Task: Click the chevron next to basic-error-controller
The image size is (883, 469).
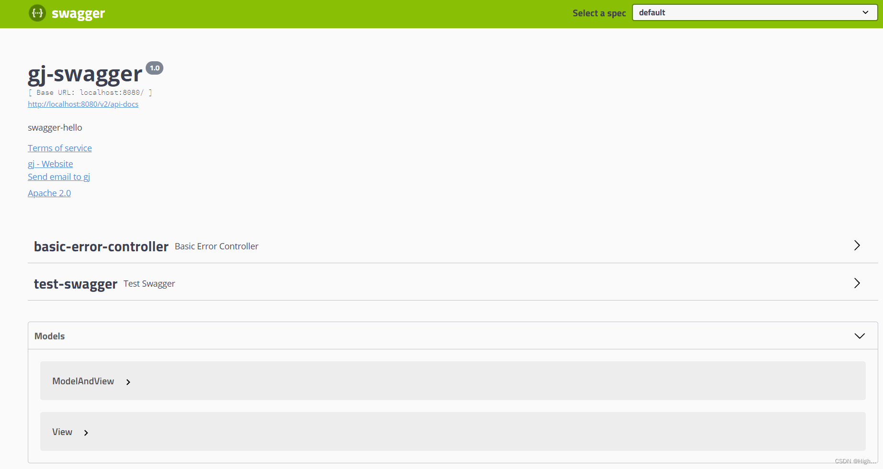Action: click(x=857, y=246)
